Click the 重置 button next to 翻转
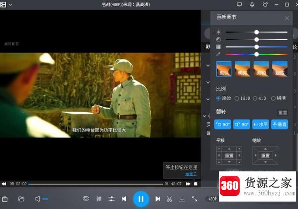298x209 pixels. point(283,112)
